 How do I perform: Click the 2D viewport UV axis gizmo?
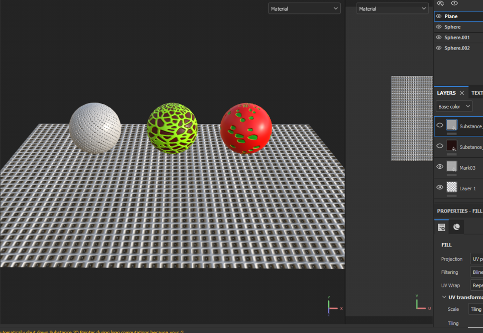pyautogui.click(x=423, y=302)
